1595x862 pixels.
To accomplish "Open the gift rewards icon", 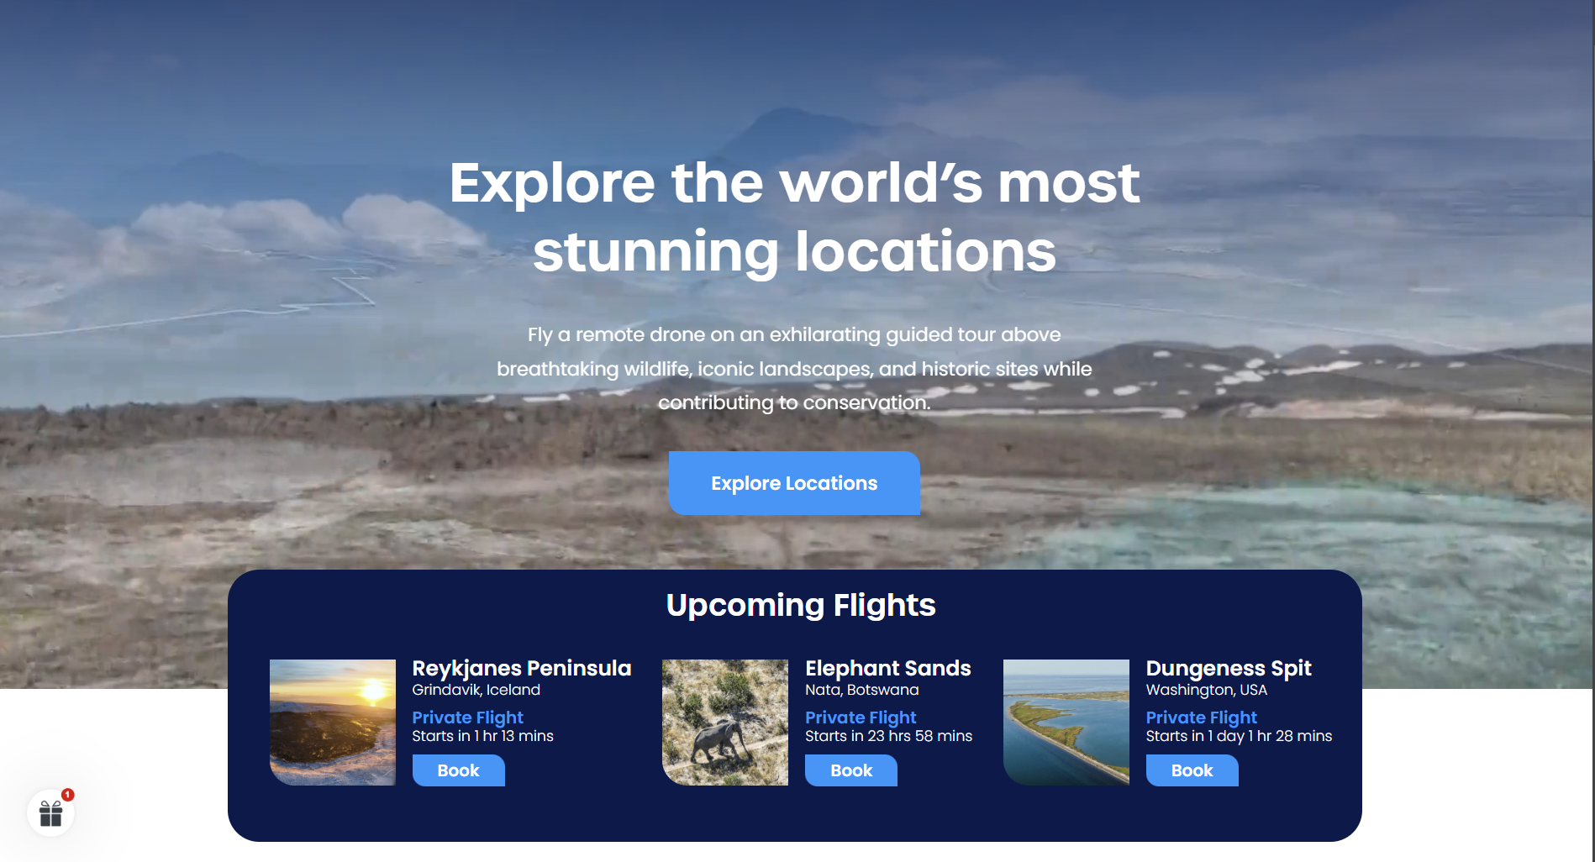I will [50, 813].
